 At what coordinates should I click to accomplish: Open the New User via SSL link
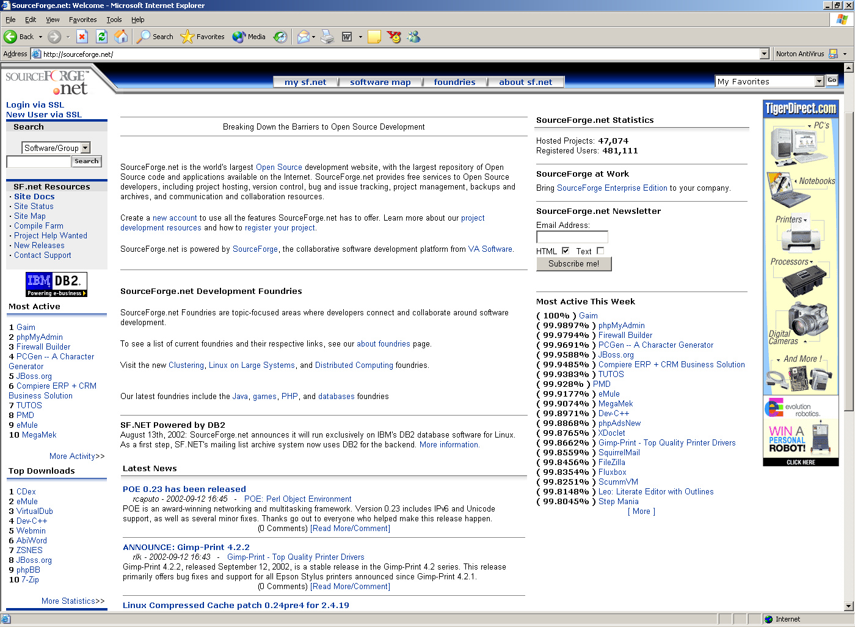(x=44, y=114)
